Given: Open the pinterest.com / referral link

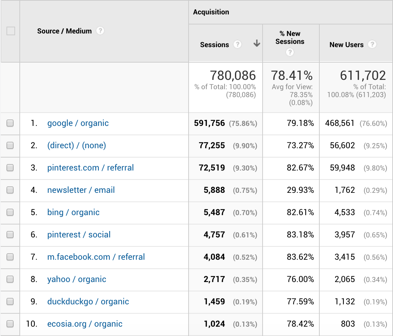Looking at the screenshot, I should click(91, 168).
